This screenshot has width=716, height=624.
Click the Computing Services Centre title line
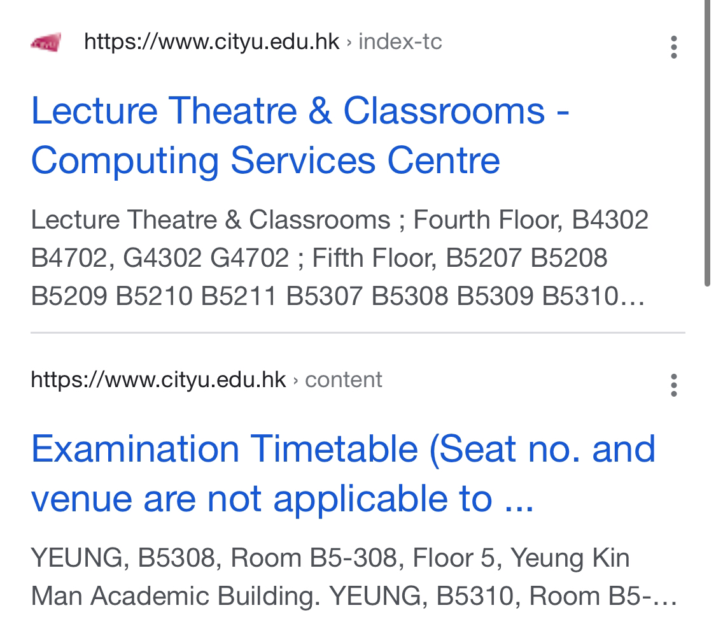pyautogui.click(x=266, y=160)
